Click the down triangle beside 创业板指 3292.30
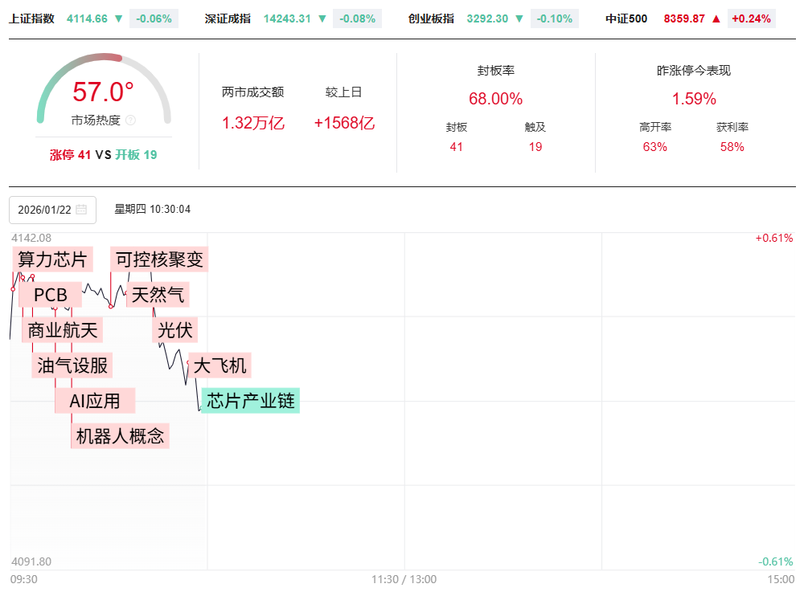This screenshot has height=592, width=804. 519,18
